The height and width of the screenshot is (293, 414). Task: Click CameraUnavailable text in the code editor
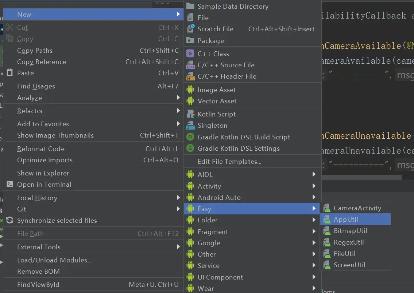point(368,136)
